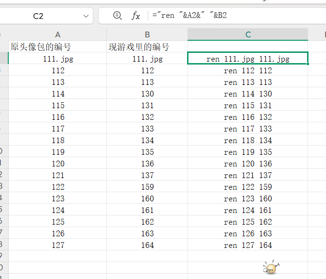Select the column C header
The height and width of the screenshot is (279, 326).
click(x=248, y=34)
